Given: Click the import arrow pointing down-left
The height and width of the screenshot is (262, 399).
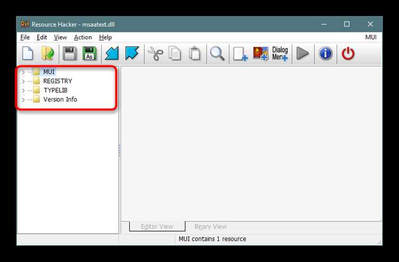Looking at the screenshot, I should [112, 54].
